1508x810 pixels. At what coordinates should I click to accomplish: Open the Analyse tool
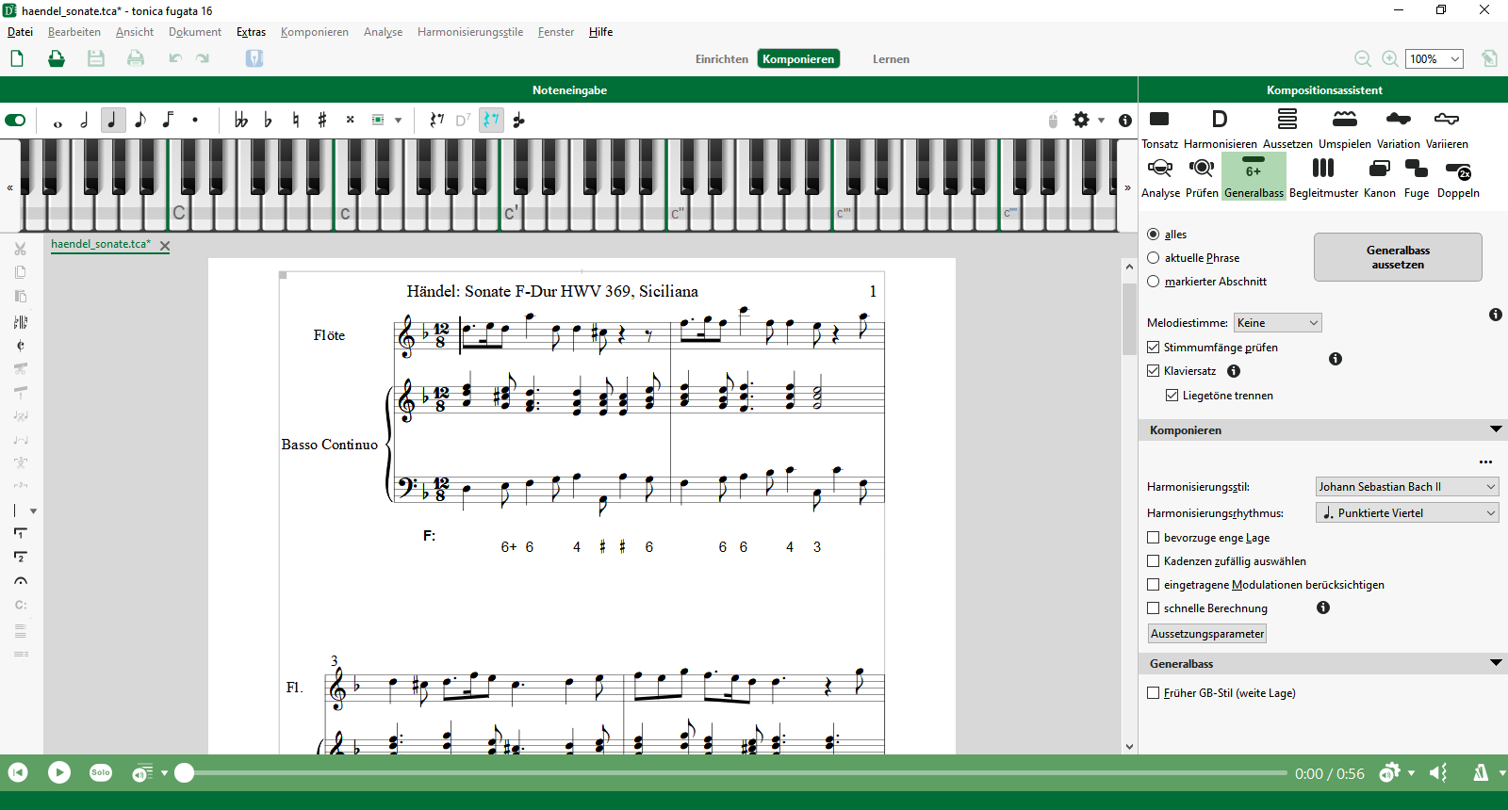tap(1160, 177)
